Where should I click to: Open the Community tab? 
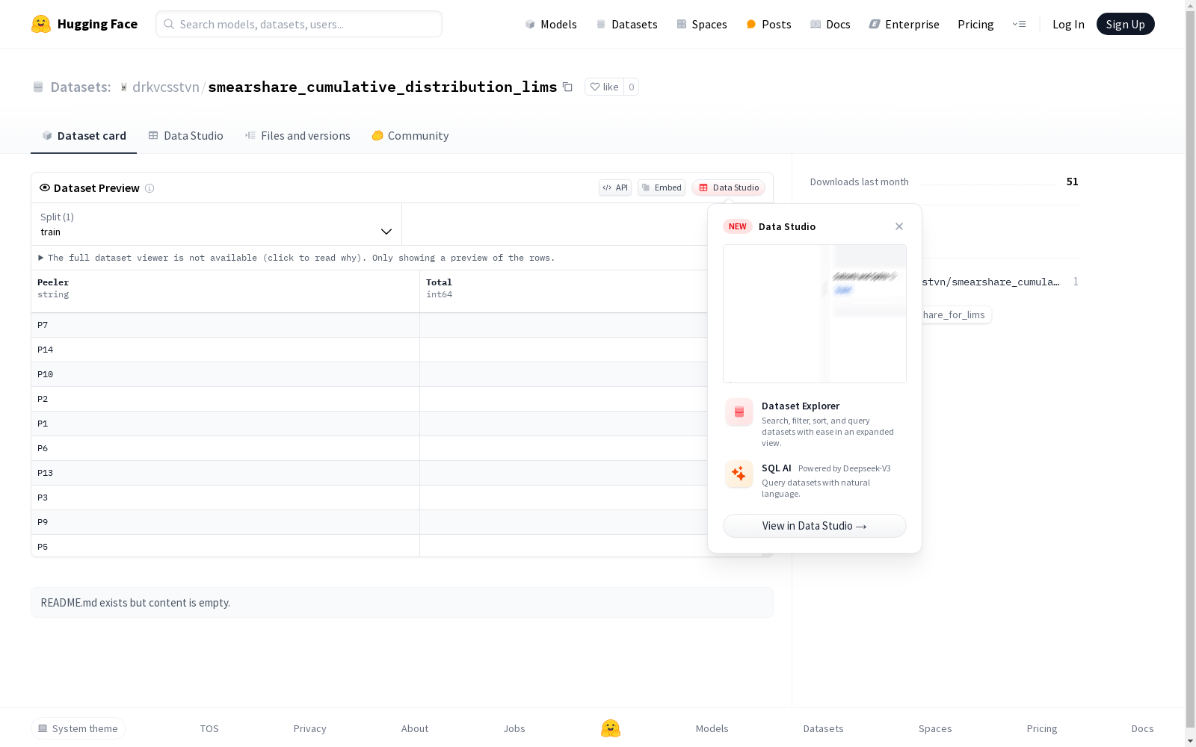click(410, 135)
